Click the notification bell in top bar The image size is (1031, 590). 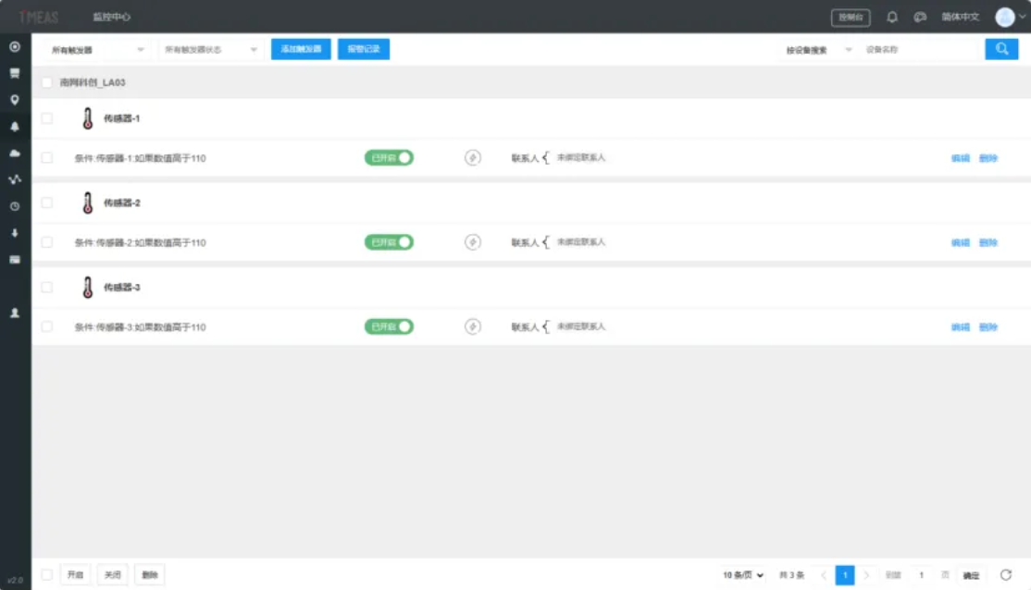click(892, 17)
